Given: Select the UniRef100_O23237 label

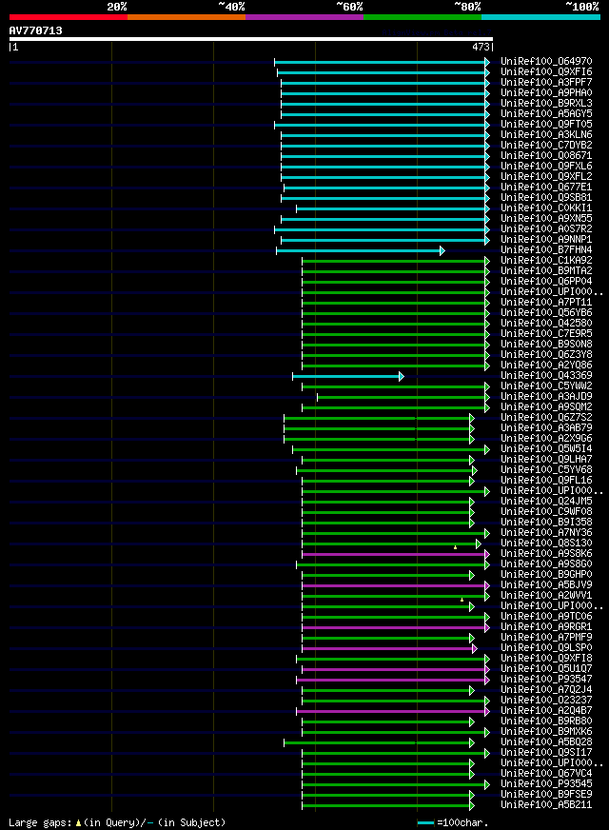Looking at the screenshot, I should point(546,701).
